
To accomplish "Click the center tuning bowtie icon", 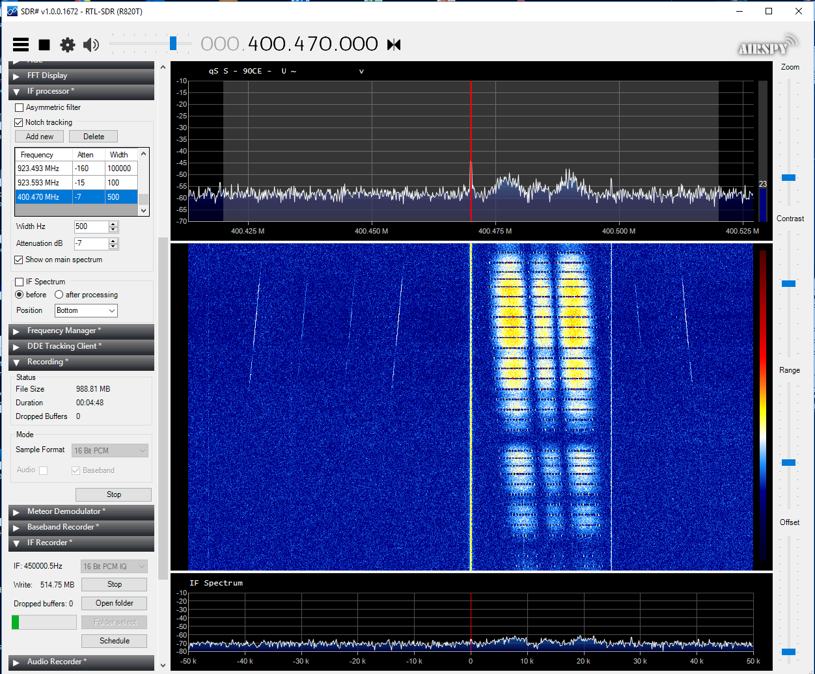I will coord(394,44).
